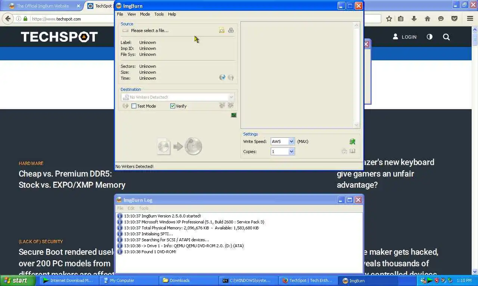Click the blue globe disc info icon
478x286 pixels.
[x=222, y=77]
